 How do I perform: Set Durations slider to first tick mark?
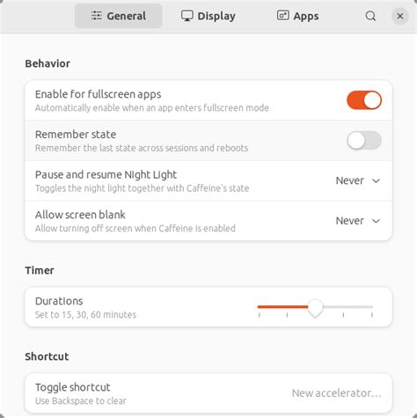tap(260, 307)
